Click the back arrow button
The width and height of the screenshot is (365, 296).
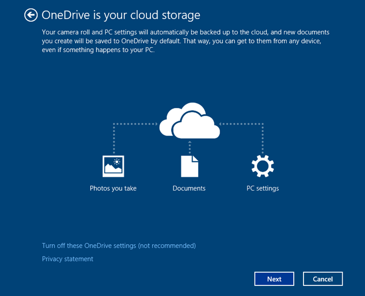[31, 15]
